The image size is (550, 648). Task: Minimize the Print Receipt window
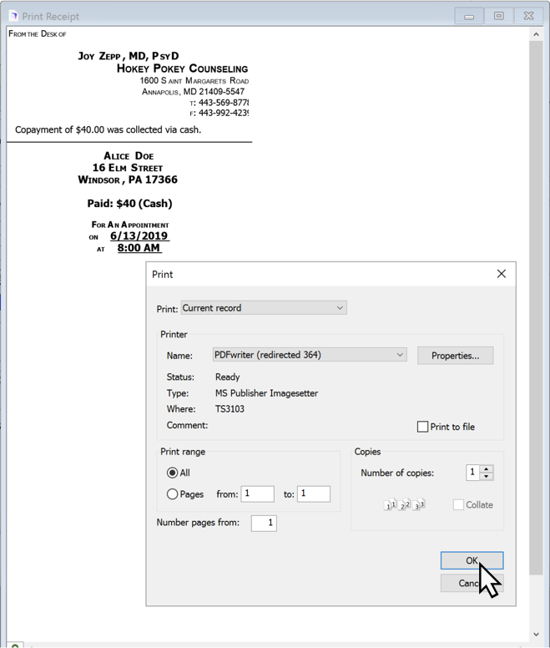pos(469,16)
